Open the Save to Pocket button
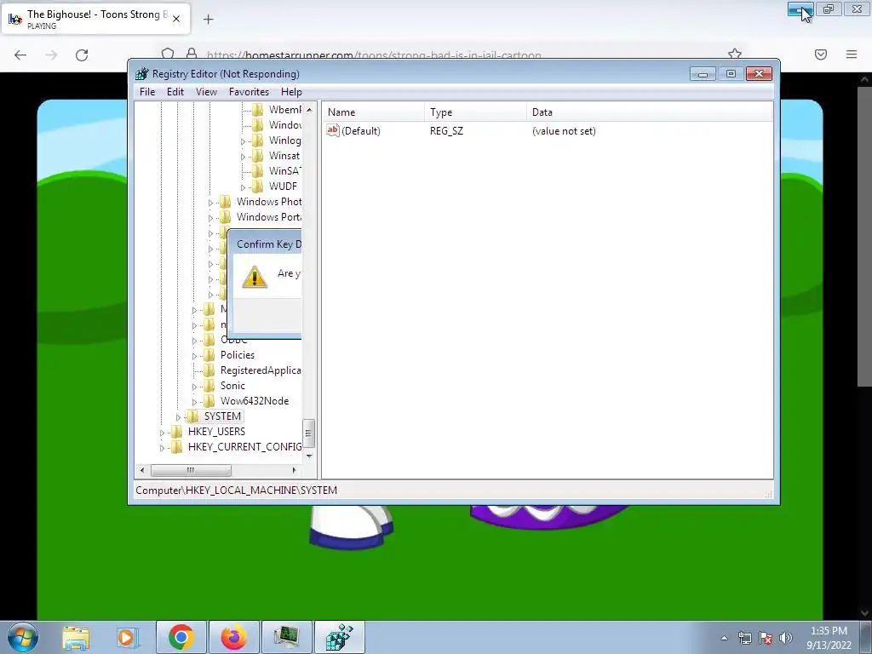Viewport: 872px width, 654px height. click(821, 54)
